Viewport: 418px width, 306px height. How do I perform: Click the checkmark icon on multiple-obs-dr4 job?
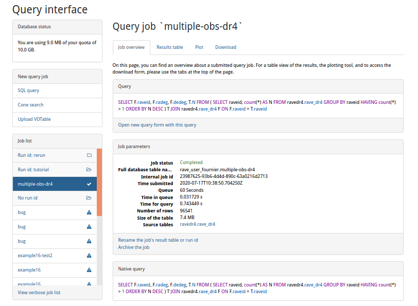89,184
